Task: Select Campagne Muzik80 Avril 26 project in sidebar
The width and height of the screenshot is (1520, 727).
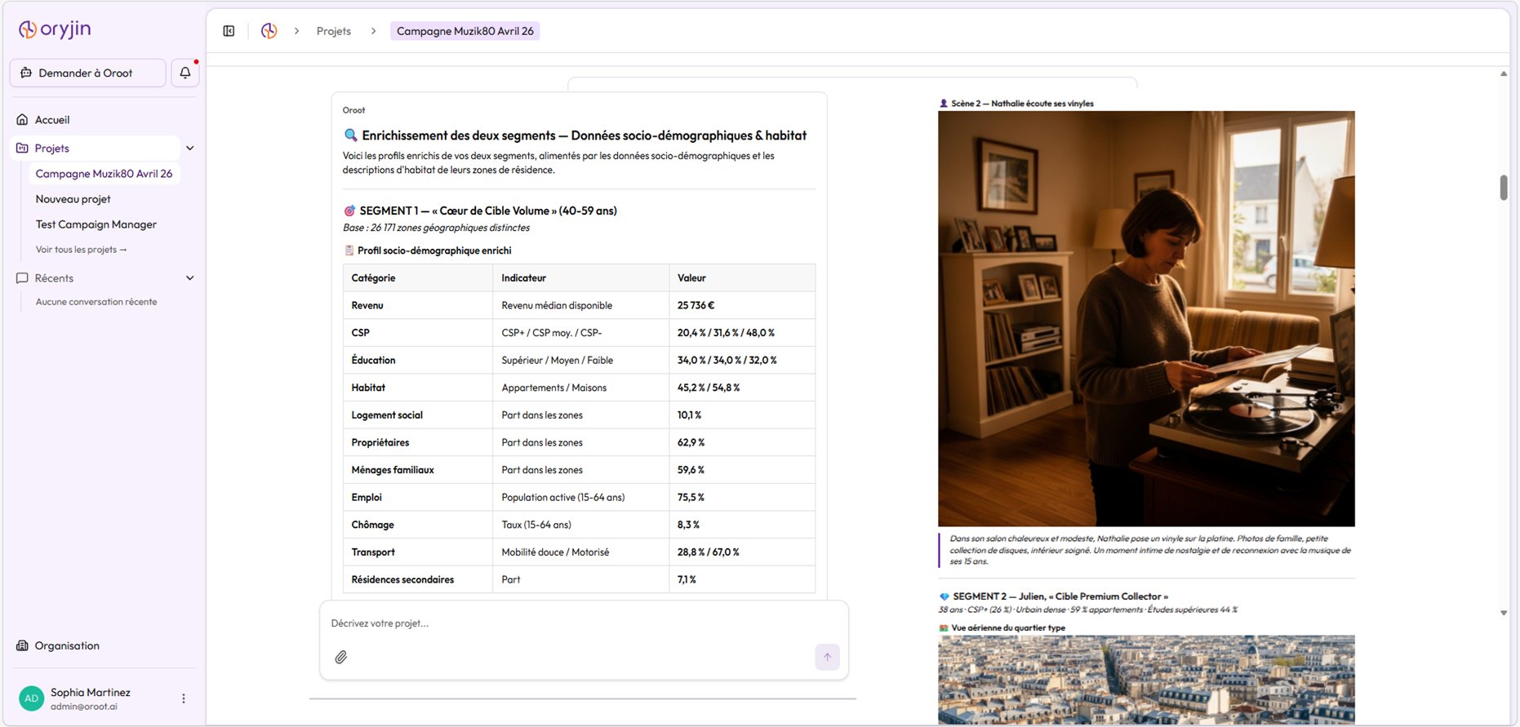Action: pos(104,174)
